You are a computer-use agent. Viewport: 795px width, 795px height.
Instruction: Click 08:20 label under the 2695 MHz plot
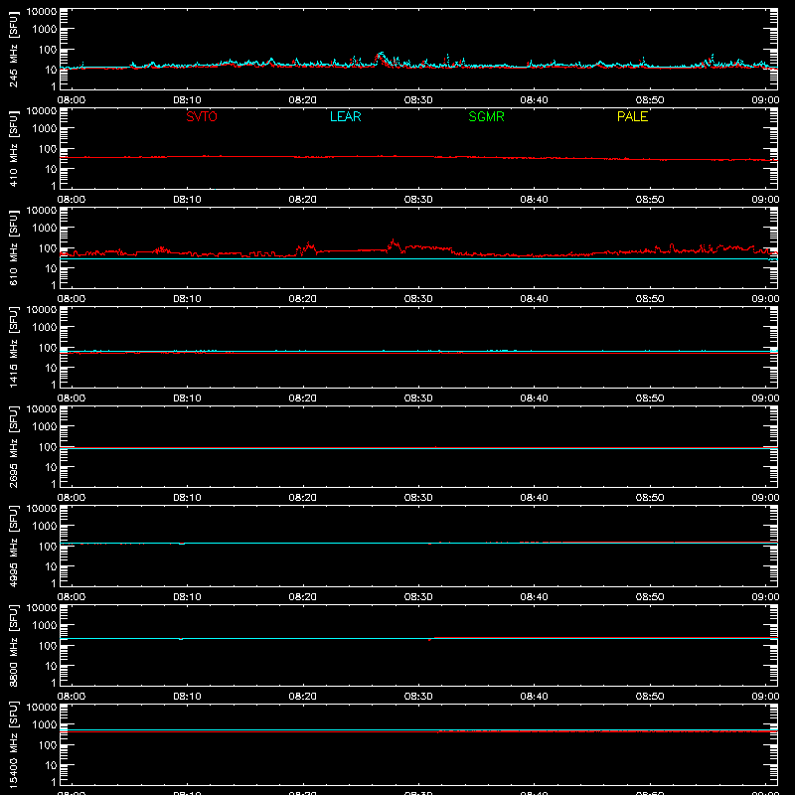click(x=303, y=498)
